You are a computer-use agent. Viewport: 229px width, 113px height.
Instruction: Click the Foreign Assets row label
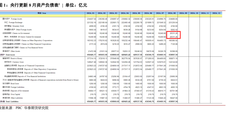click(14, 19)
